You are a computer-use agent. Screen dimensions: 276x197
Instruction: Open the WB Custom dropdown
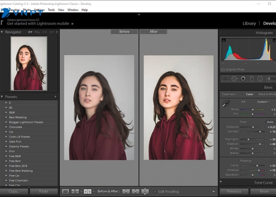tap(263, 102)
